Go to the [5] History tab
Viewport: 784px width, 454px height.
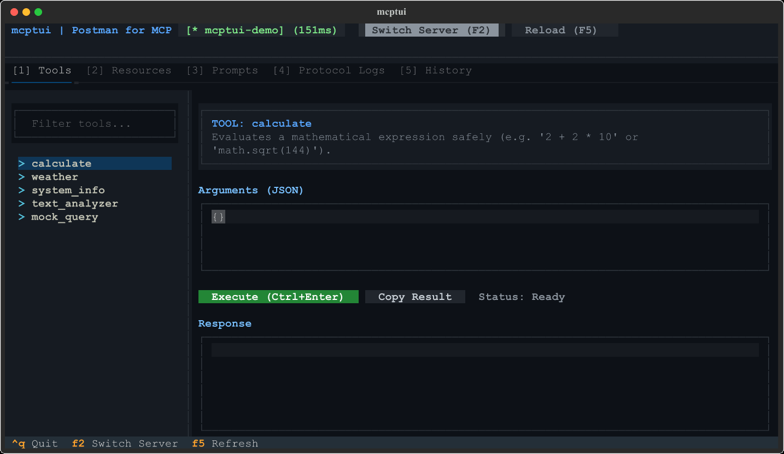pos(435,70)
